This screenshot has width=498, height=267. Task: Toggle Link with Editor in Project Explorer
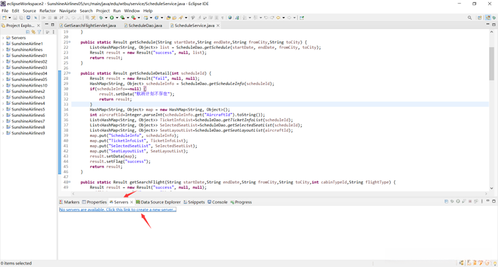point(33,32)
